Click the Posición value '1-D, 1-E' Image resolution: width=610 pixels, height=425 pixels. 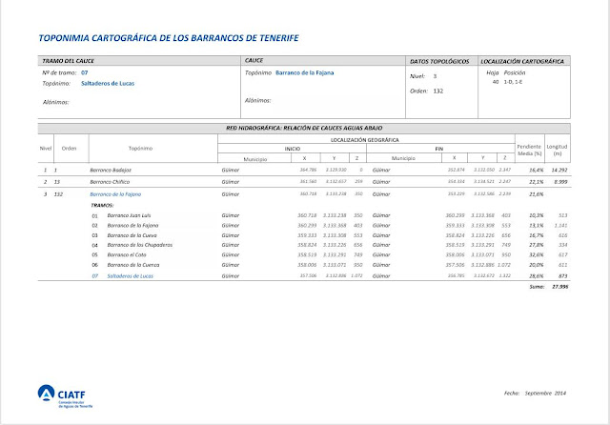point(513,82)
